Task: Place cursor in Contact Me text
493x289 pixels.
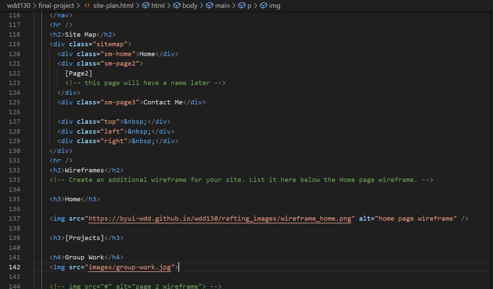Action: [x=163, y=102]
